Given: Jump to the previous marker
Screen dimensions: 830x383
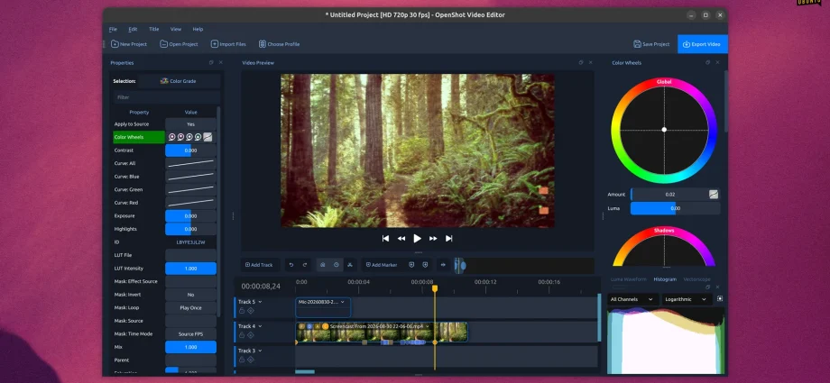Looking at the screenshot, I should coord(411,265).
